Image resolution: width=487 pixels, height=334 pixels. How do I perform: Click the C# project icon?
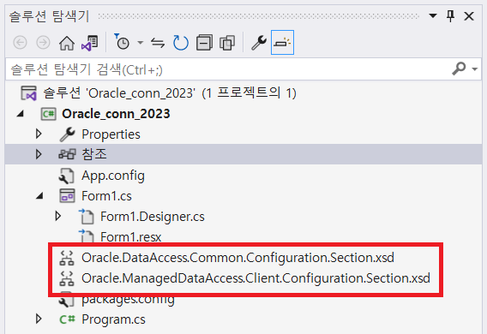[x=49, y=114]
